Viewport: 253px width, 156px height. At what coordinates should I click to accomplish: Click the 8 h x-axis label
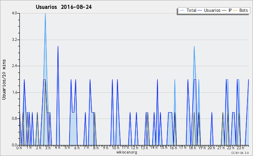[96, 148]
